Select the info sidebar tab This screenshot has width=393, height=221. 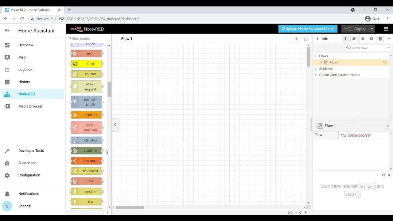pyautogui.click(x=326, y=39)
